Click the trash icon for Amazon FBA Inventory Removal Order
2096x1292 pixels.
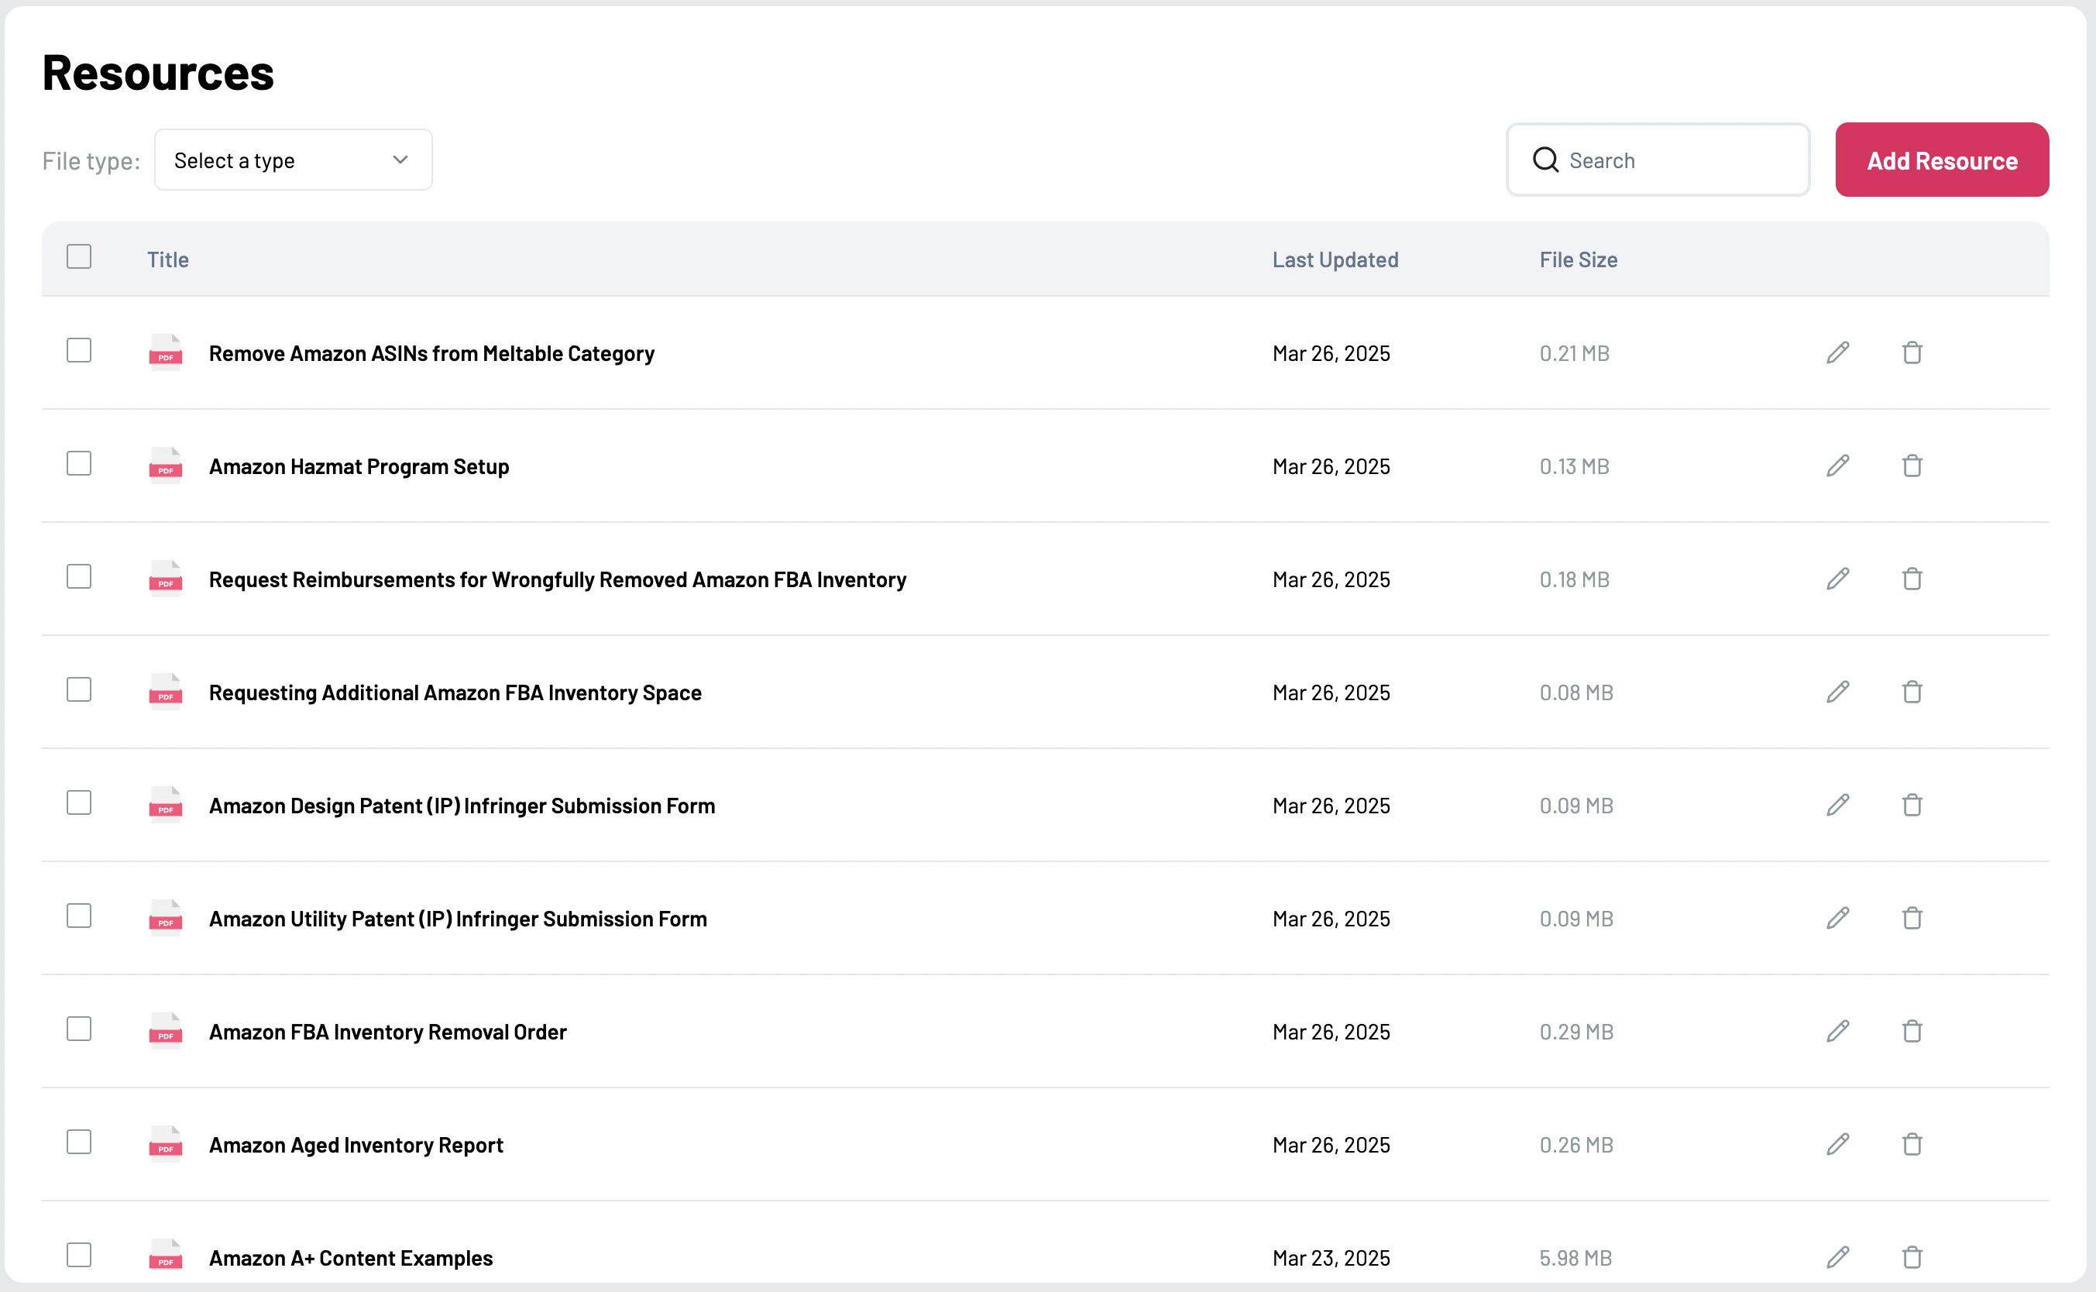[1912, 1032]
